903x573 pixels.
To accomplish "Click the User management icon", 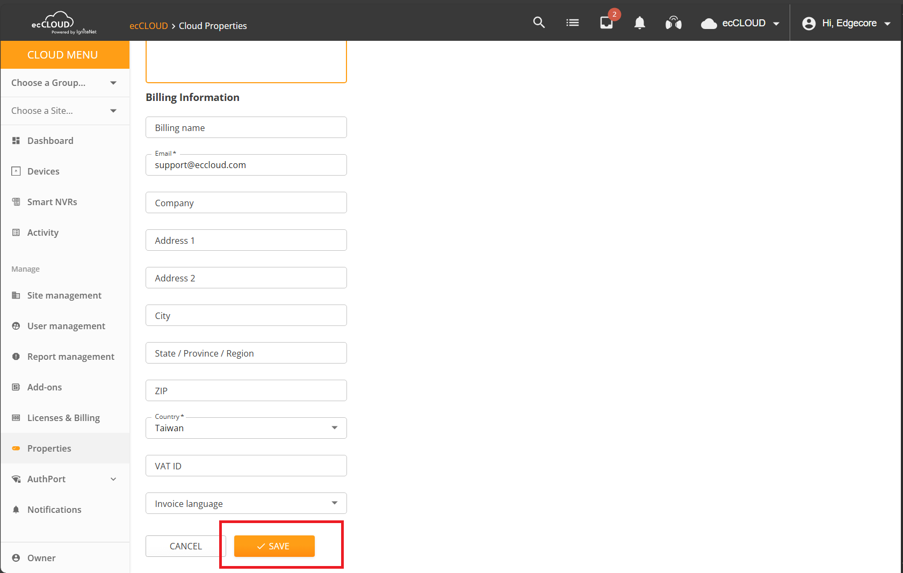I will pos(16,326).
